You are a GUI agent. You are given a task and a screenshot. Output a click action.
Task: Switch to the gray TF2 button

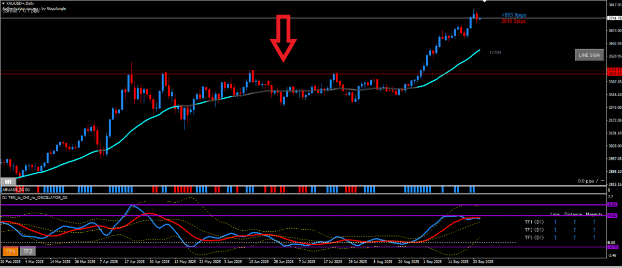click(x=27, y=251)
